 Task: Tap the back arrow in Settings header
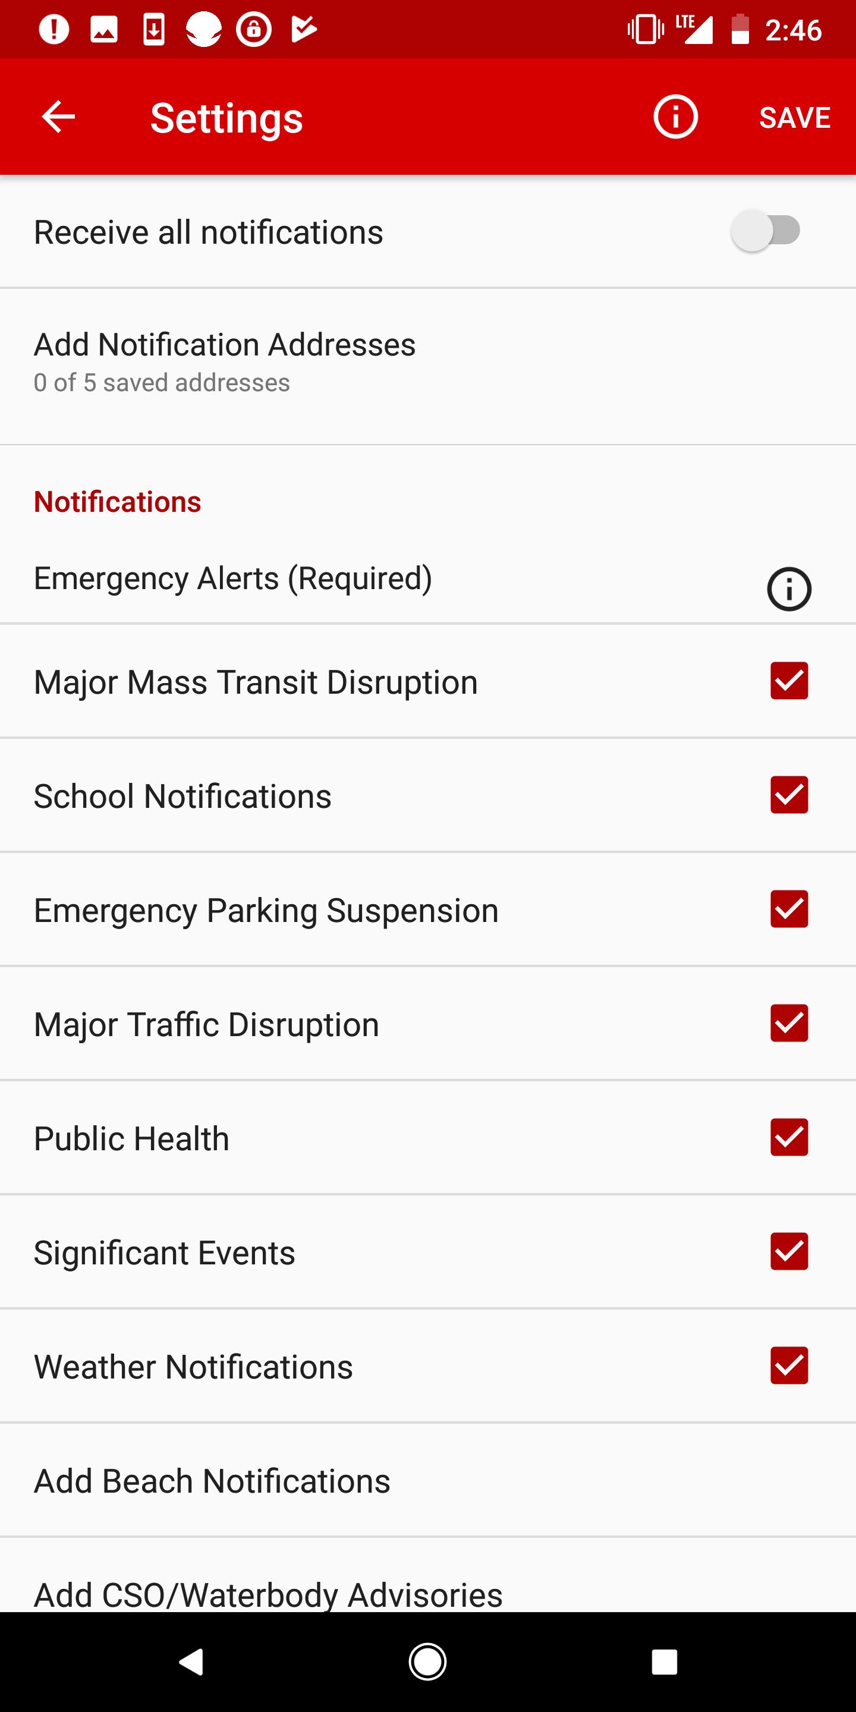(x=58, y=117)
